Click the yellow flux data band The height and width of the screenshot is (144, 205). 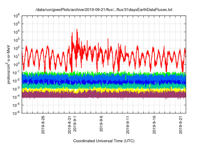pos(104,90)
